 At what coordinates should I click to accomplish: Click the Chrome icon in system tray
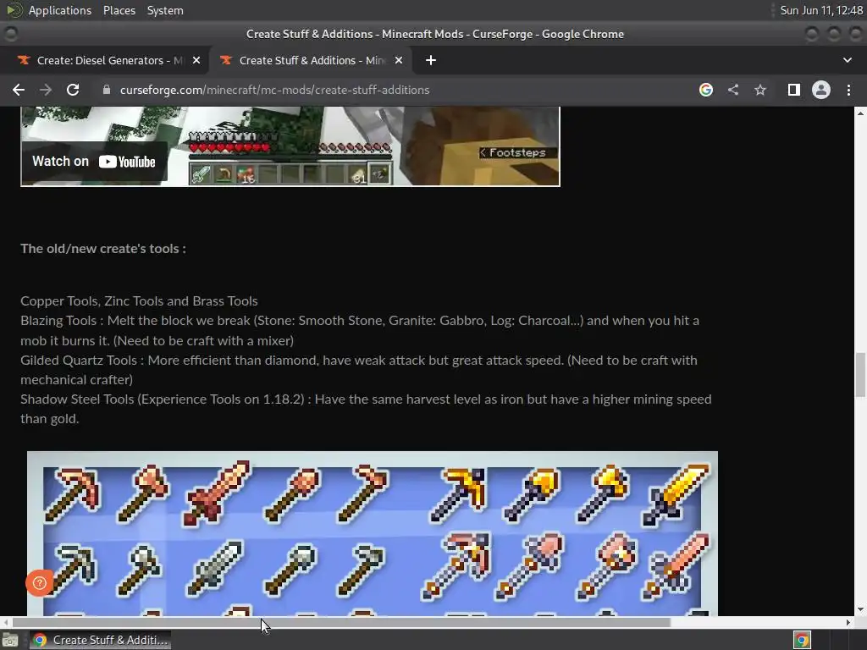coord(802,640)
